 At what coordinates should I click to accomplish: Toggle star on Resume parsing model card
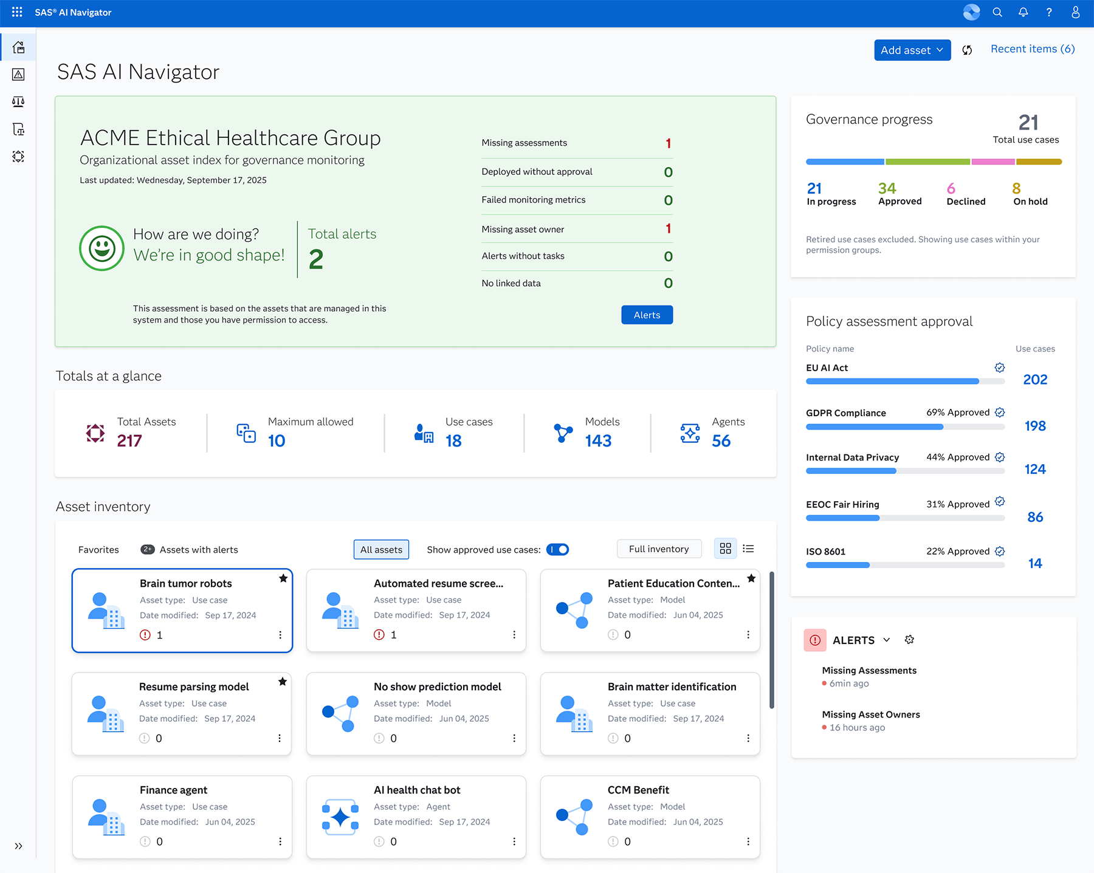[x=282, y=682]
